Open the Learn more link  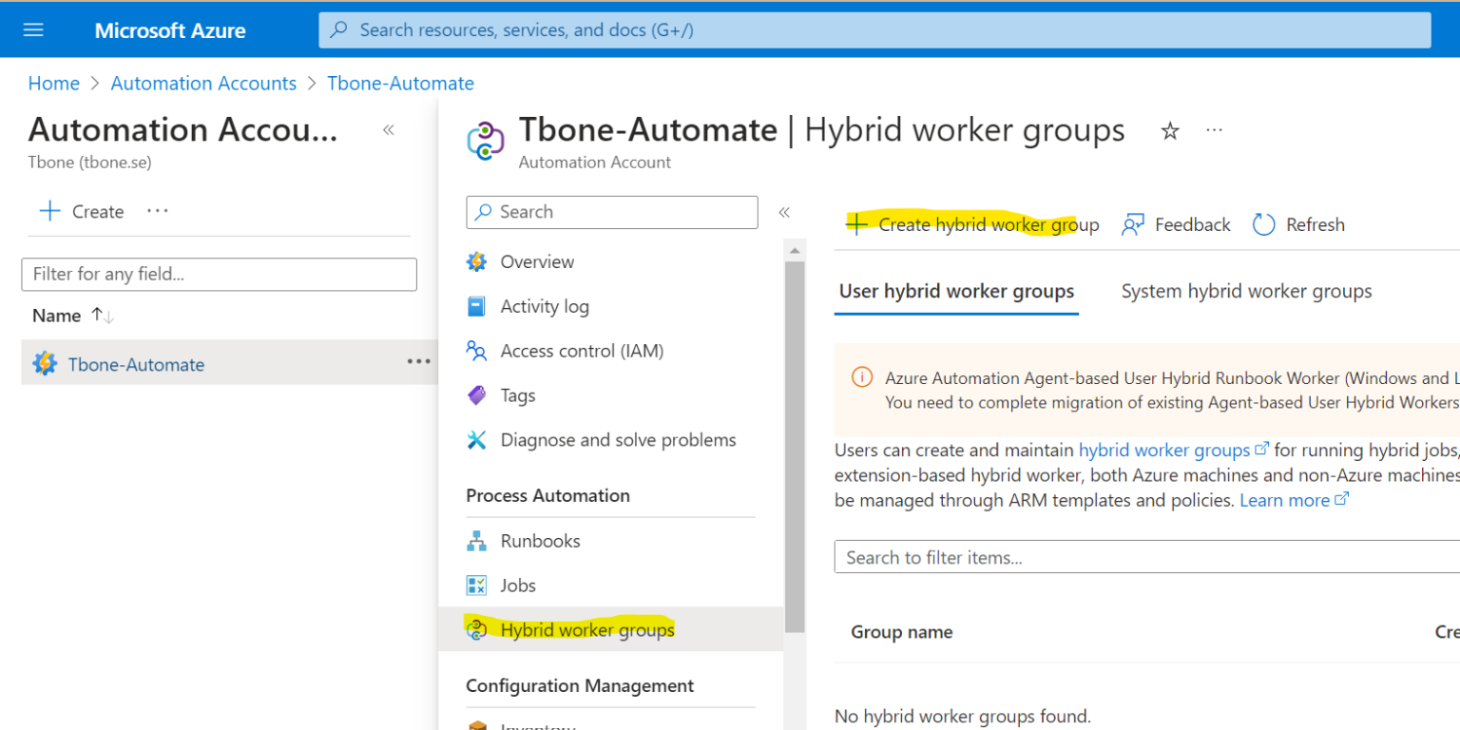(1284, 499)
